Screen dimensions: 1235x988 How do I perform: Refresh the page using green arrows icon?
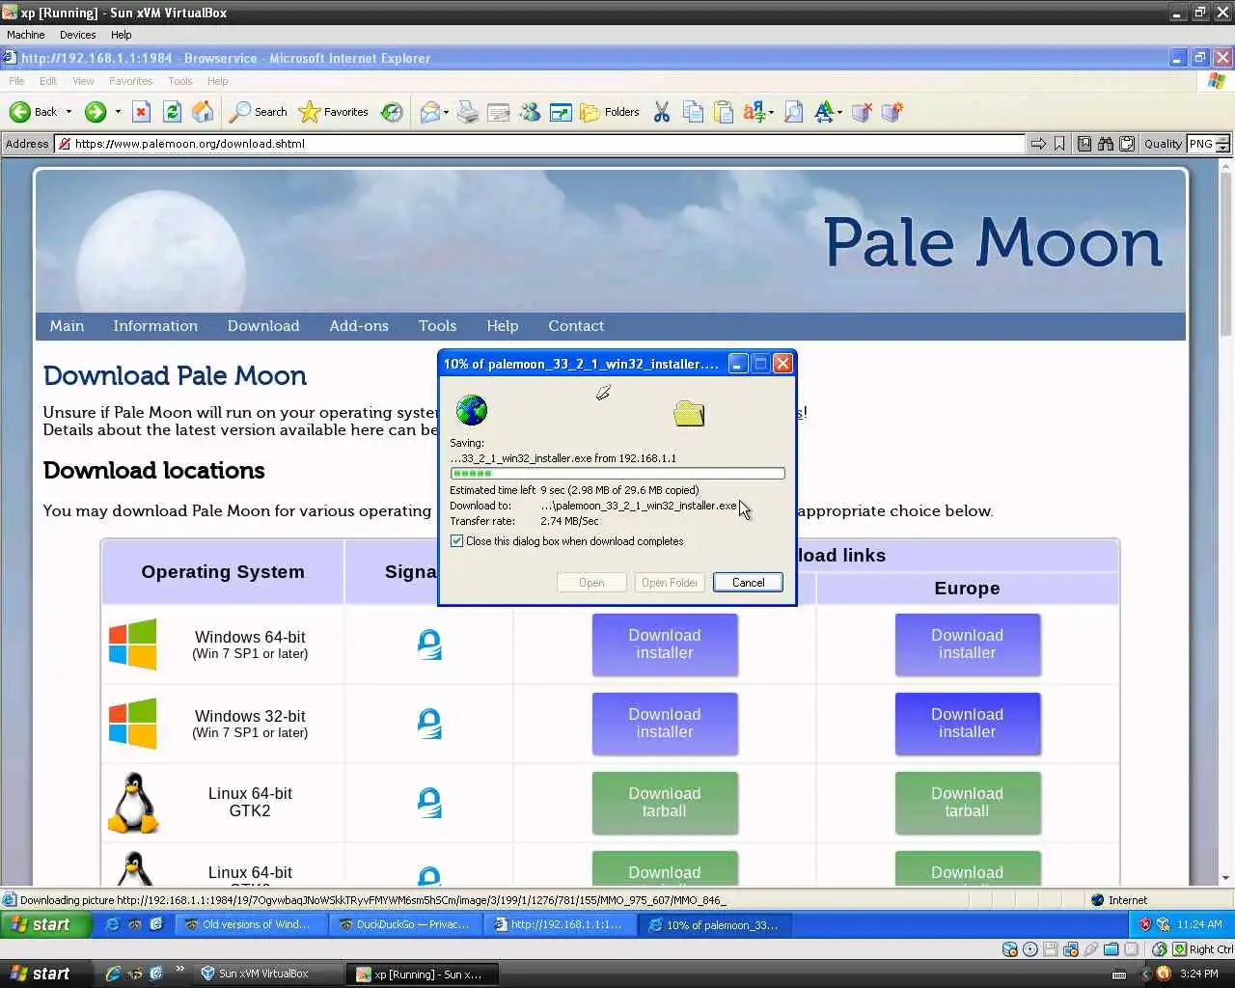(x=172, y=112)
